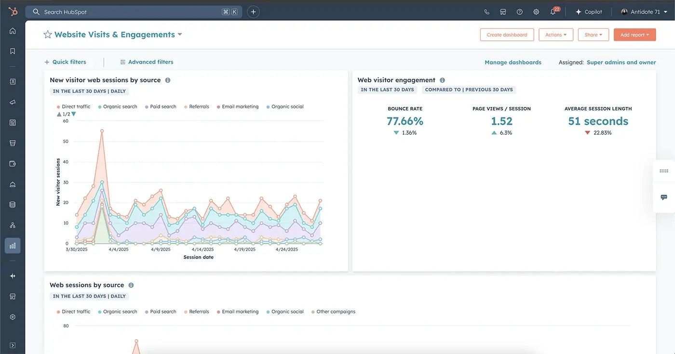Image resolution: width=675 pixels, height=354 pixels.
Task: Click Quick filters
Action: click(x=65, y=62)
